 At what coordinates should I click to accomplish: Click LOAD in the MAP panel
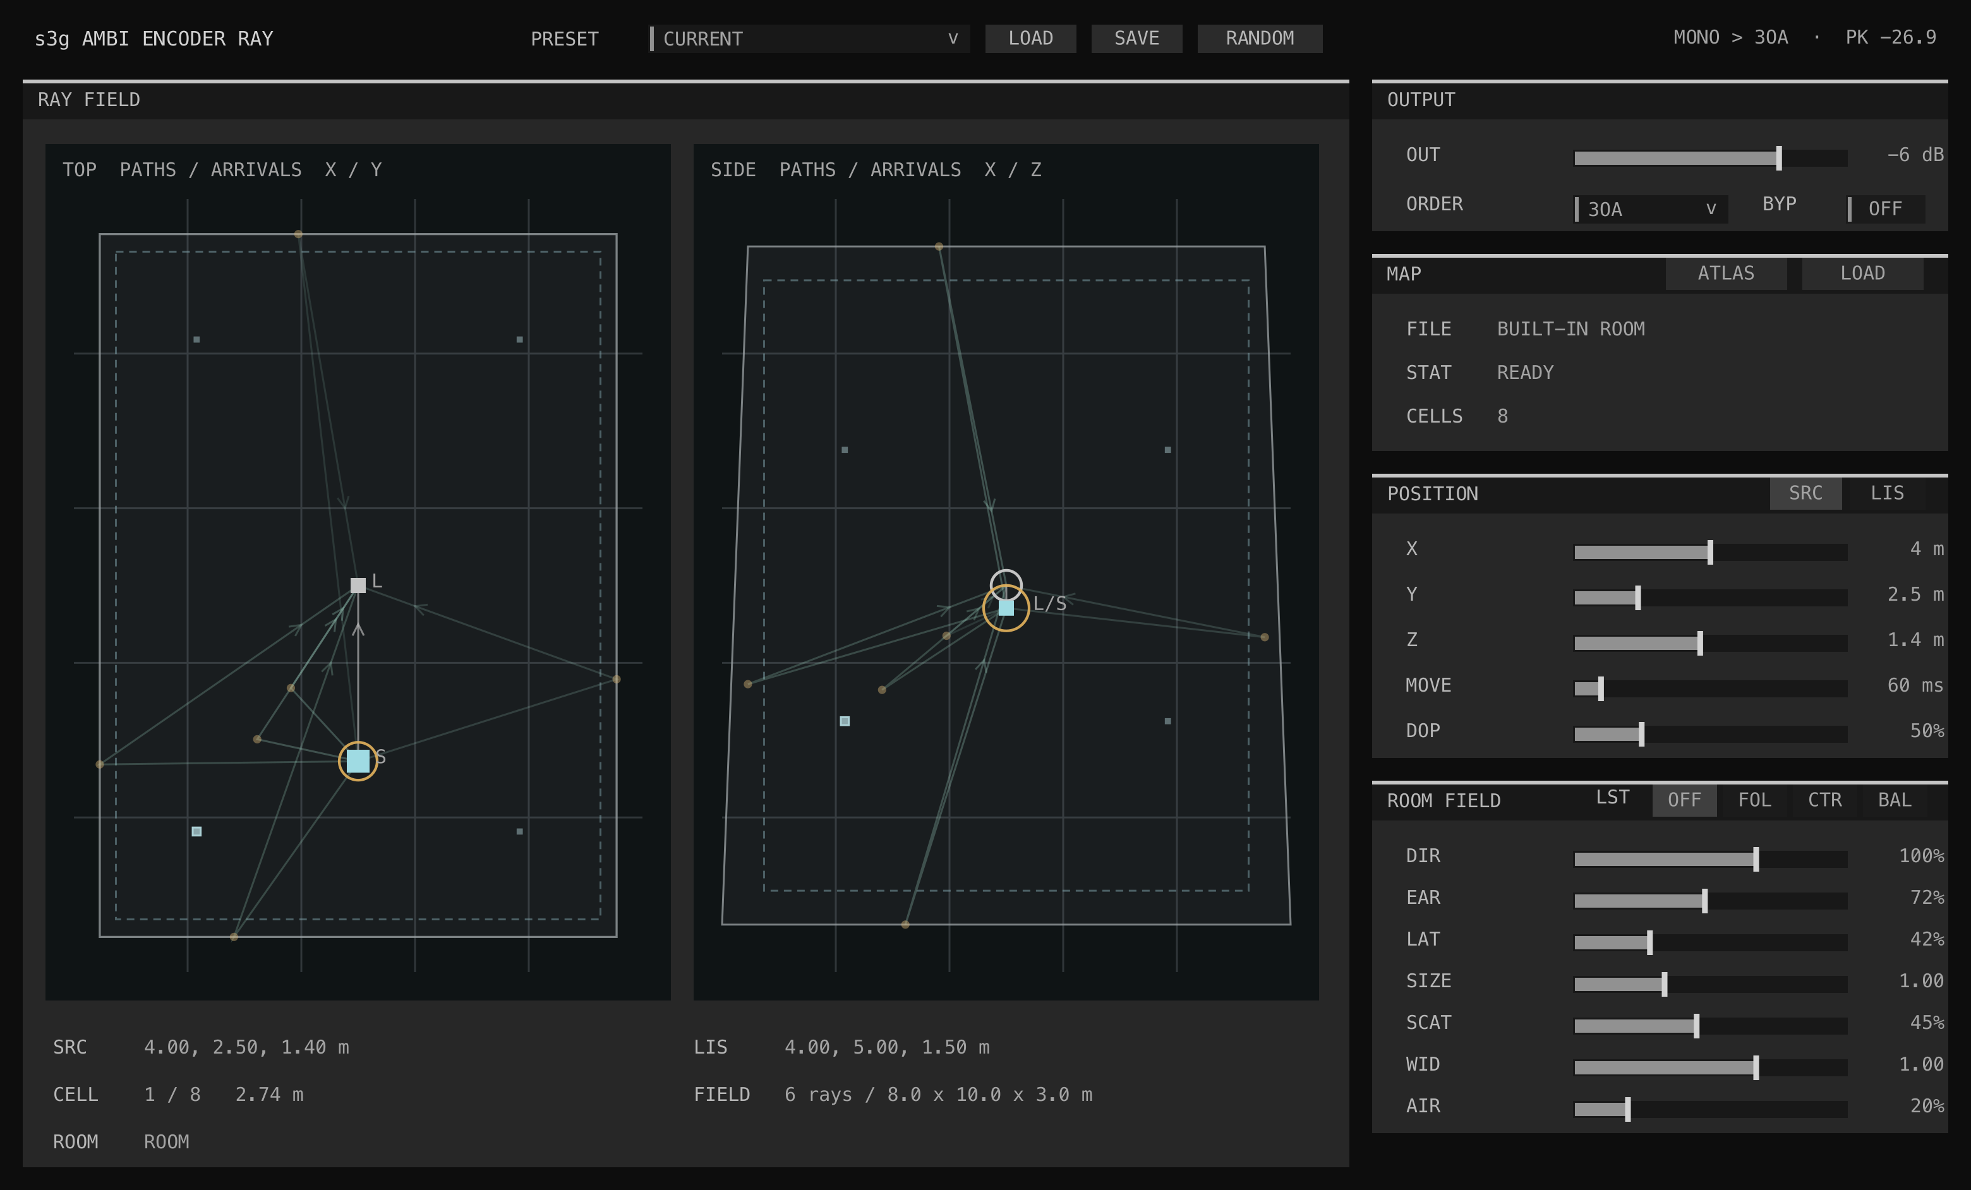tap(1862, 273)
